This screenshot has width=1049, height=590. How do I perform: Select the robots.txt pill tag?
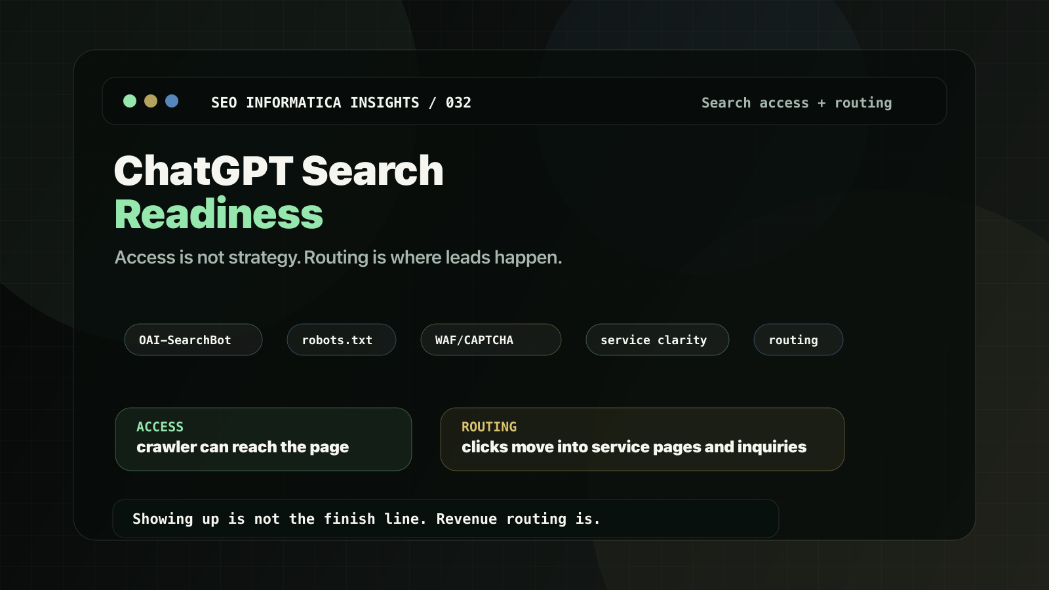[342, 340]
